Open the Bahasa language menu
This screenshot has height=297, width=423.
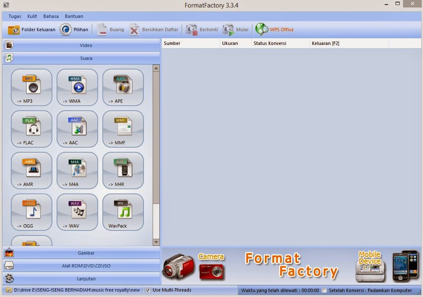pyautogui.click(x=51, y=16)
